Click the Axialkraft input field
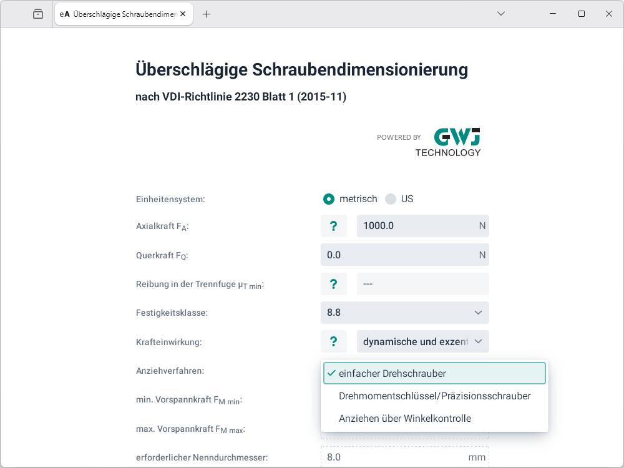This screenshot has height=468, width=624. 415,226
